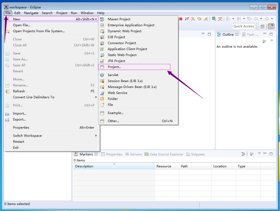This screenshot has height=211, width=280.
Task: Expand Convert Line Delimiters To submenu
Action: (x=54, y=97)
